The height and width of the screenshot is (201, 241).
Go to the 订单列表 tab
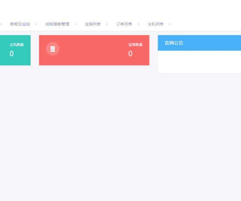coord(124,24)
